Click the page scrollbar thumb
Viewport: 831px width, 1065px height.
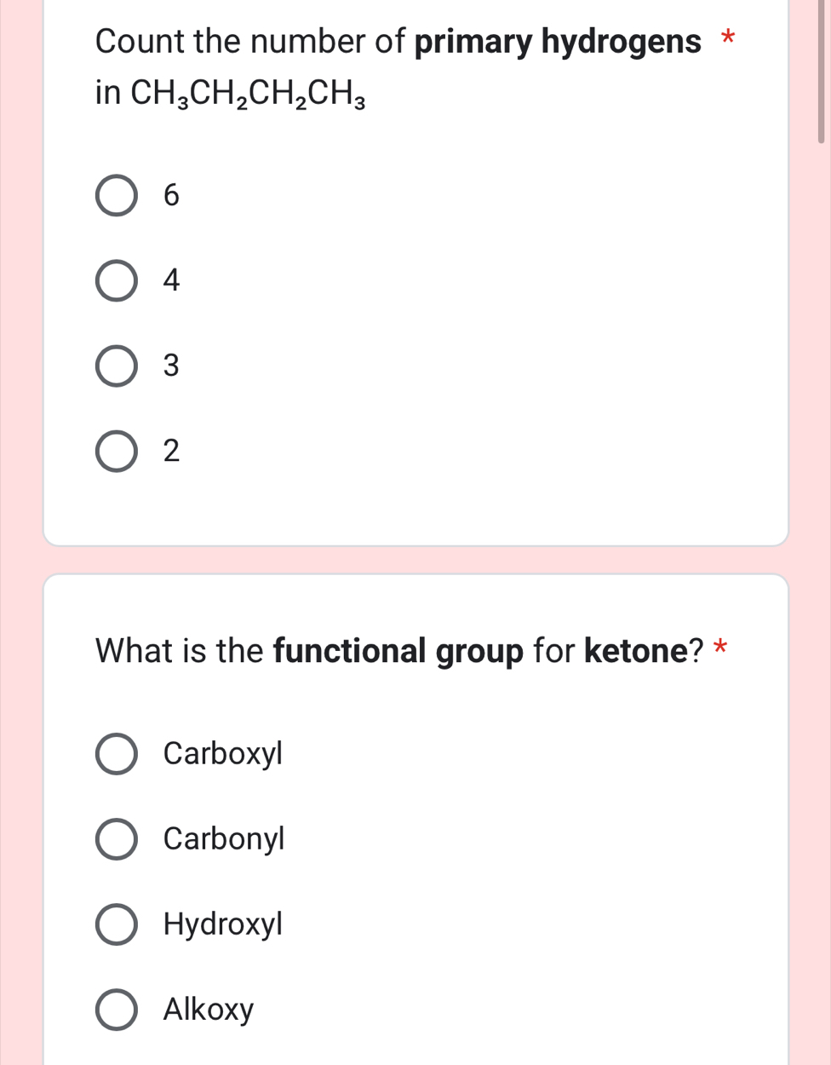click(x=822, y=72)
